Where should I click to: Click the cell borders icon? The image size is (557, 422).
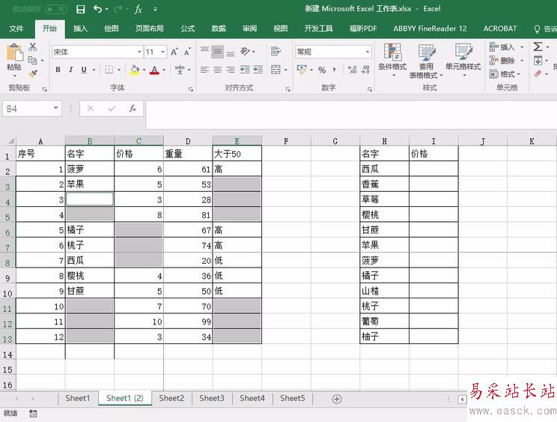pyautogui.click(x=109, y=70)
